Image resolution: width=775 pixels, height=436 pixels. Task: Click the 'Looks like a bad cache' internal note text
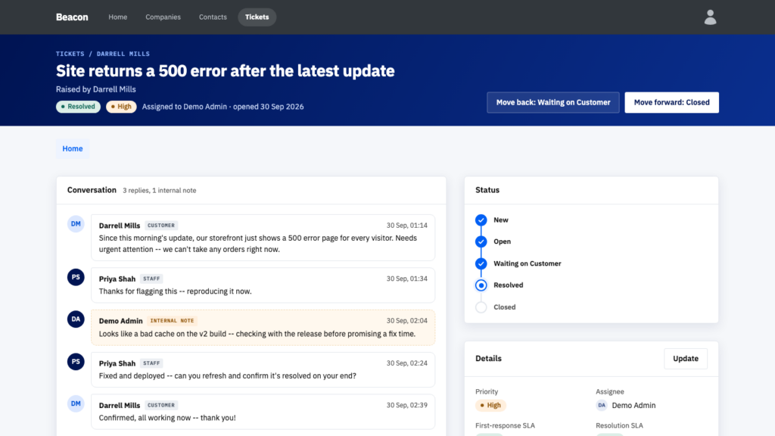tap(257, 334)
